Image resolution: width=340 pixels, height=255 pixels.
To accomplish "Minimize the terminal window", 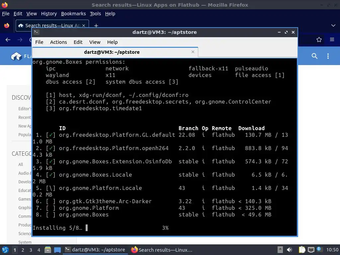I will (279, 32).
